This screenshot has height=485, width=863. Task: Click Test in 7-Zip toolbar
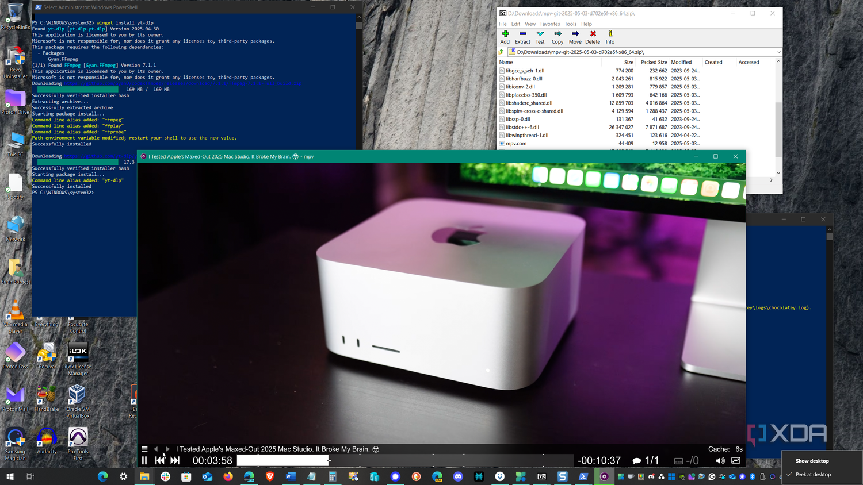(540, 37)
